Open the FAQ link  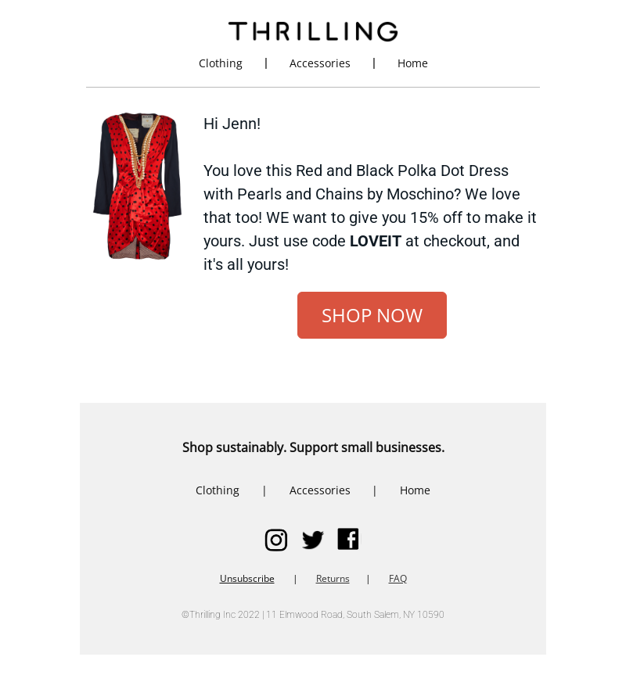(398, 579)
